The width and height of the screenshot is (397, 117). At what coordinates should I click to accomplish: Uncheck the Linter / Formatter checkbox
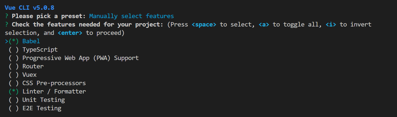click(14, 92)
